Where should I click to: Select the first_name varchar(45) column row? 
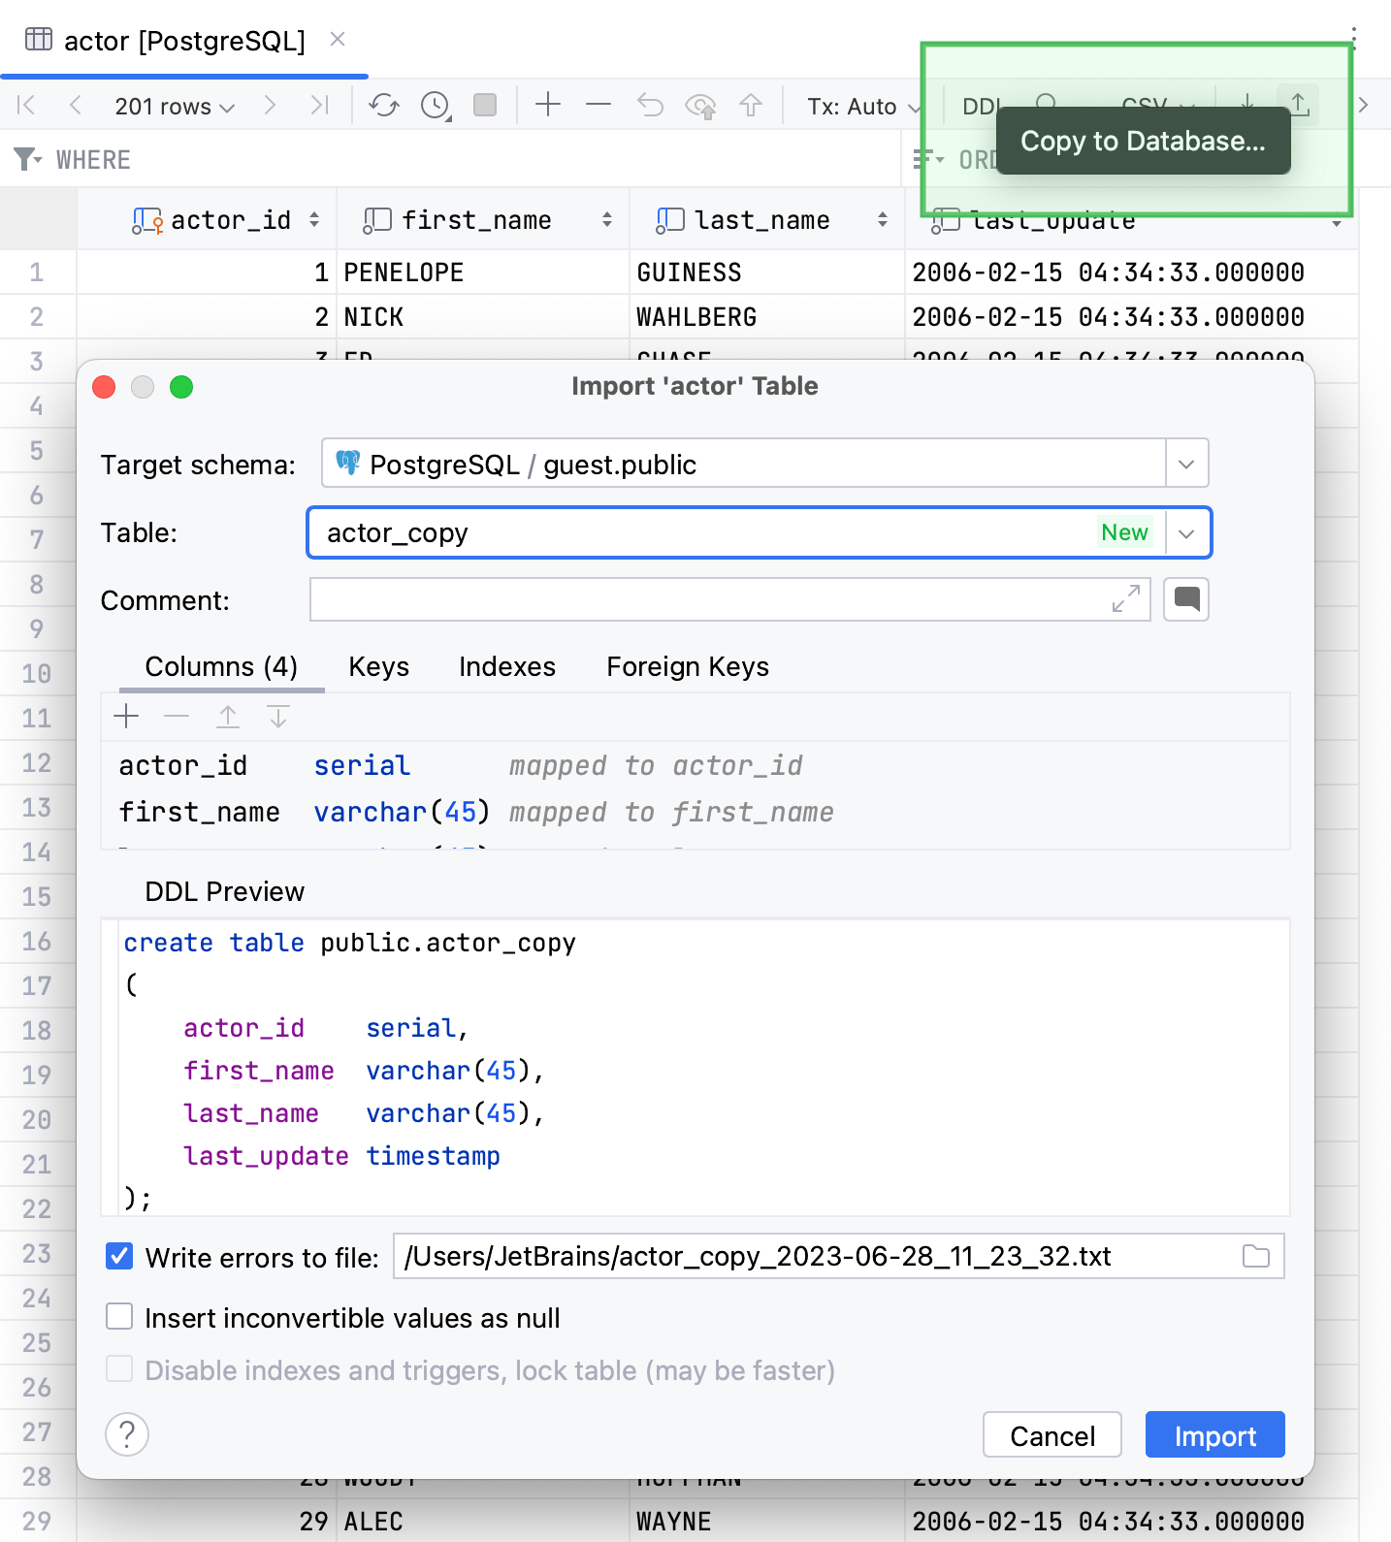[x=695, y=812]
